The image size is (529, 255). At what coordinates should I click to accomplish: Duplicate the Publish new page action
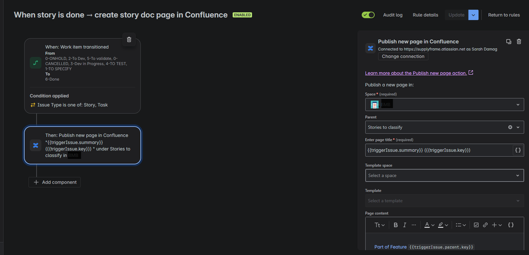[508, 41]
